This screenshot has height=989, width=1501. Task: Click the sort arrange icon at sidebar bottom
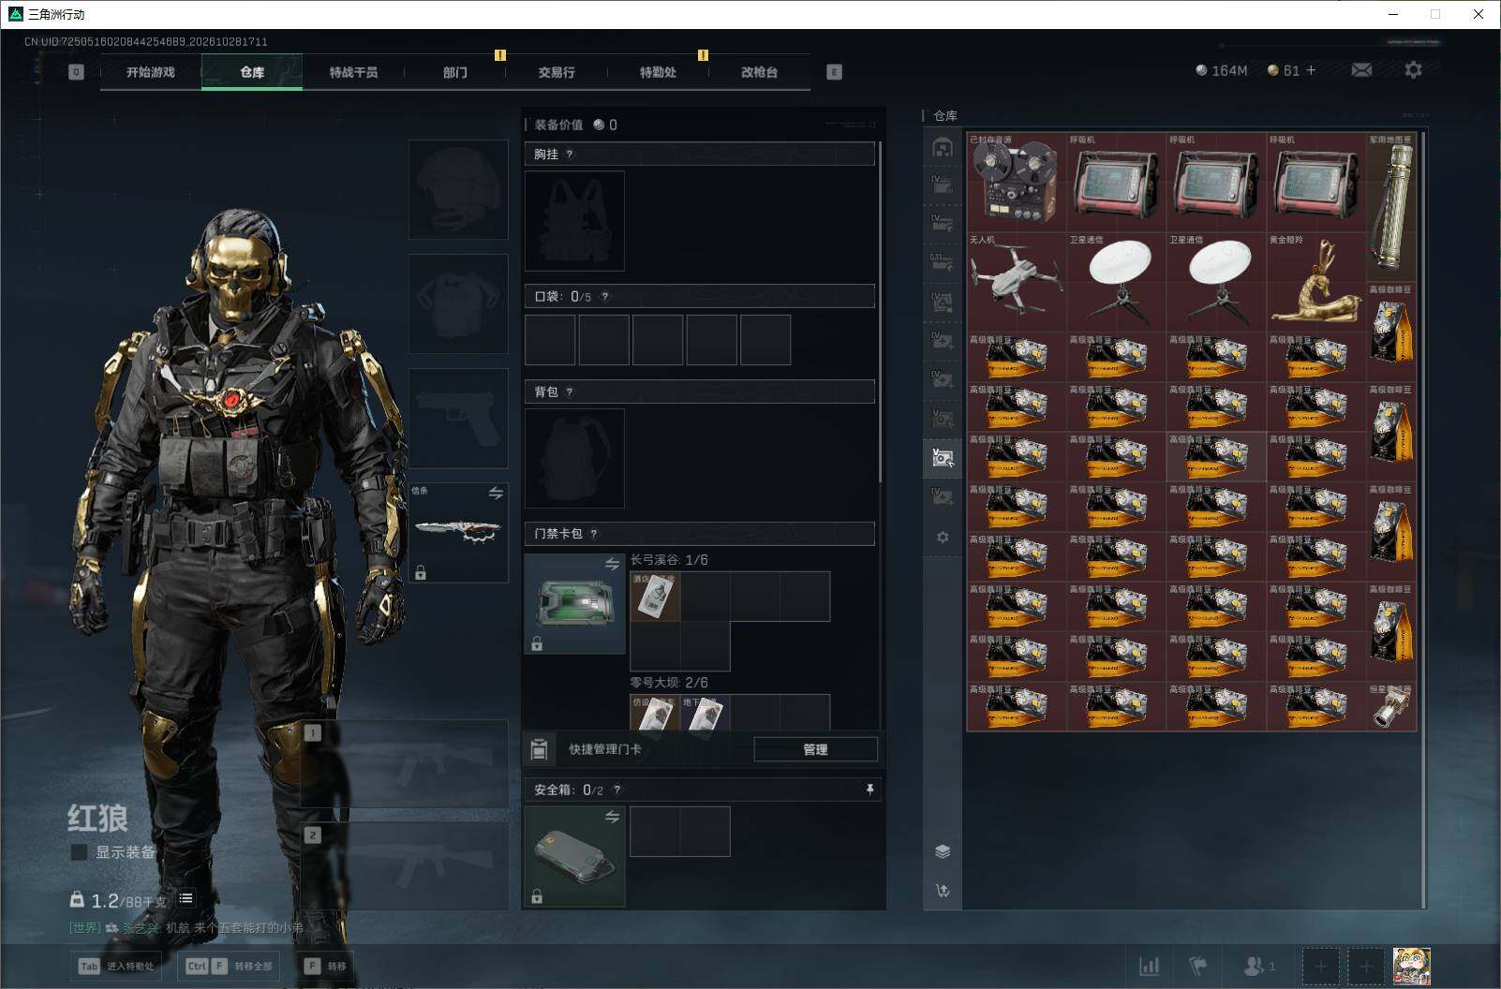[943, 891]
